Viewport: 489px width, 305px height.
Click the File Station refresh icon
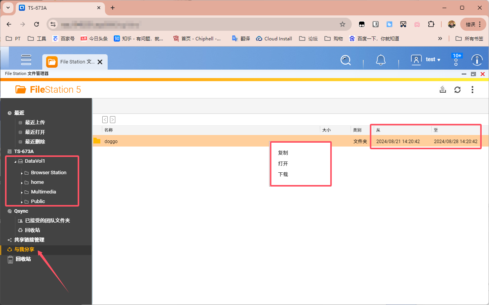[x=457, y=90]
